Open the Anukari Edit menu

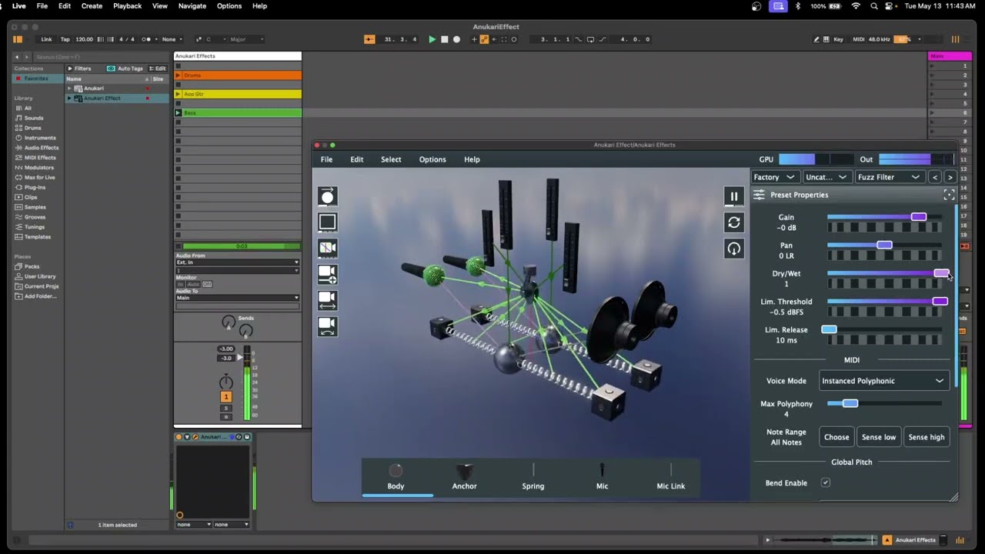pyautogui.click(x=357, y=159)
